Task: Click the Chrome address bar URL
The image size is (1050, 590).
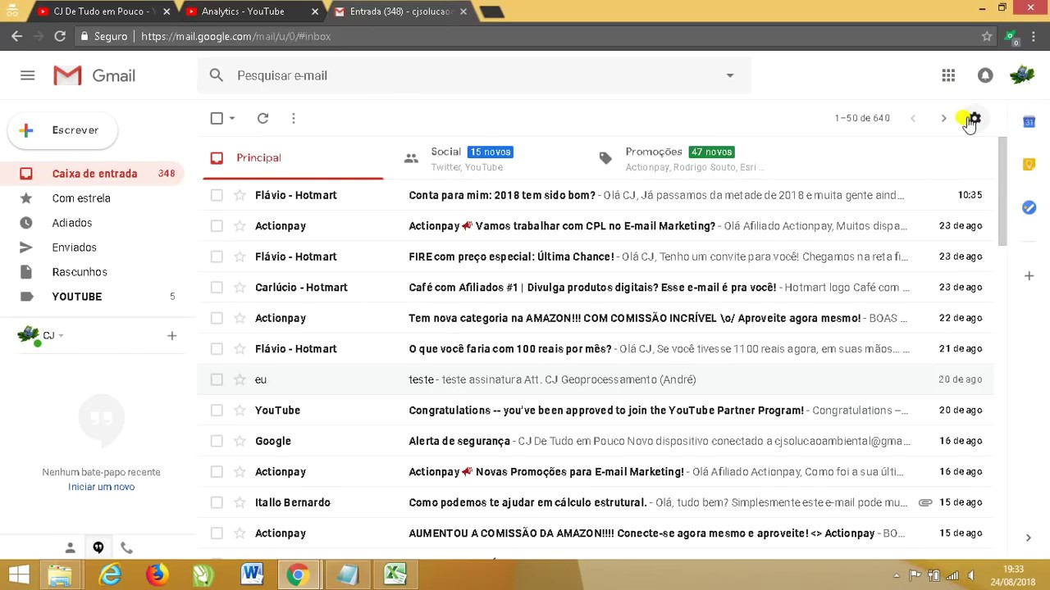Action: (236, 36)
